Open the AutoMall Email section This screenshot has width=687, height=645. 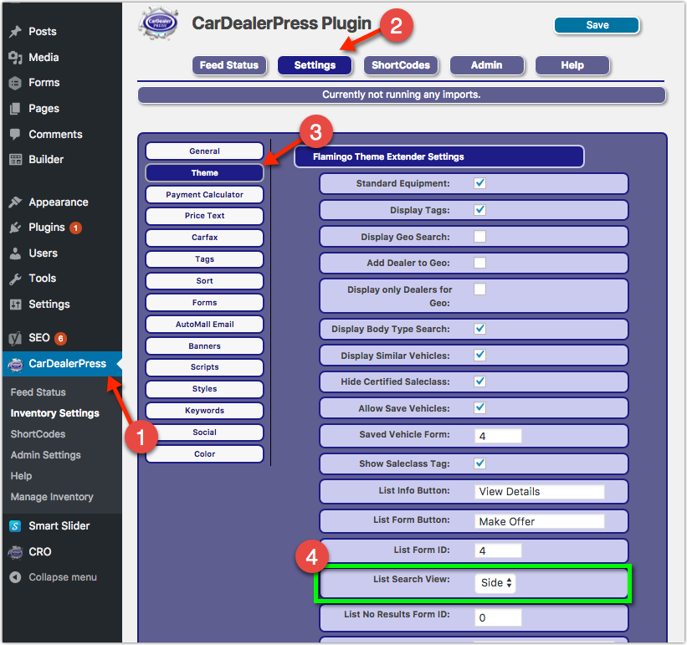205,325
